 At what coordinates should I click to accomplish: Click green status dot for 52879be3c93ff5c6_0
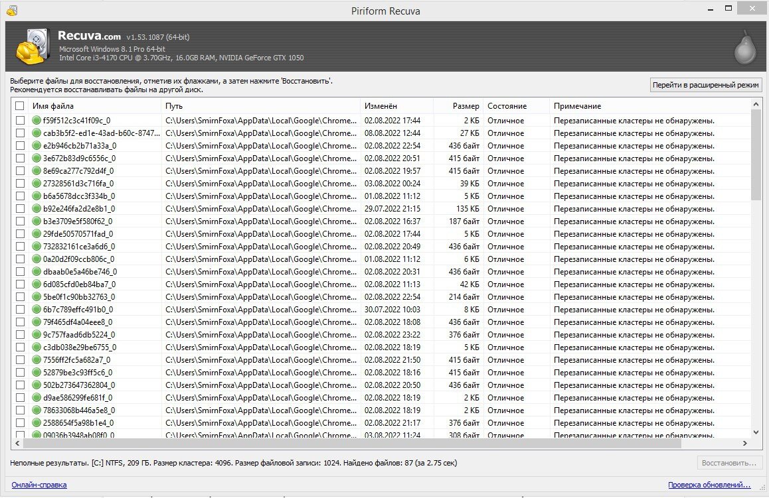coord(37,372)
